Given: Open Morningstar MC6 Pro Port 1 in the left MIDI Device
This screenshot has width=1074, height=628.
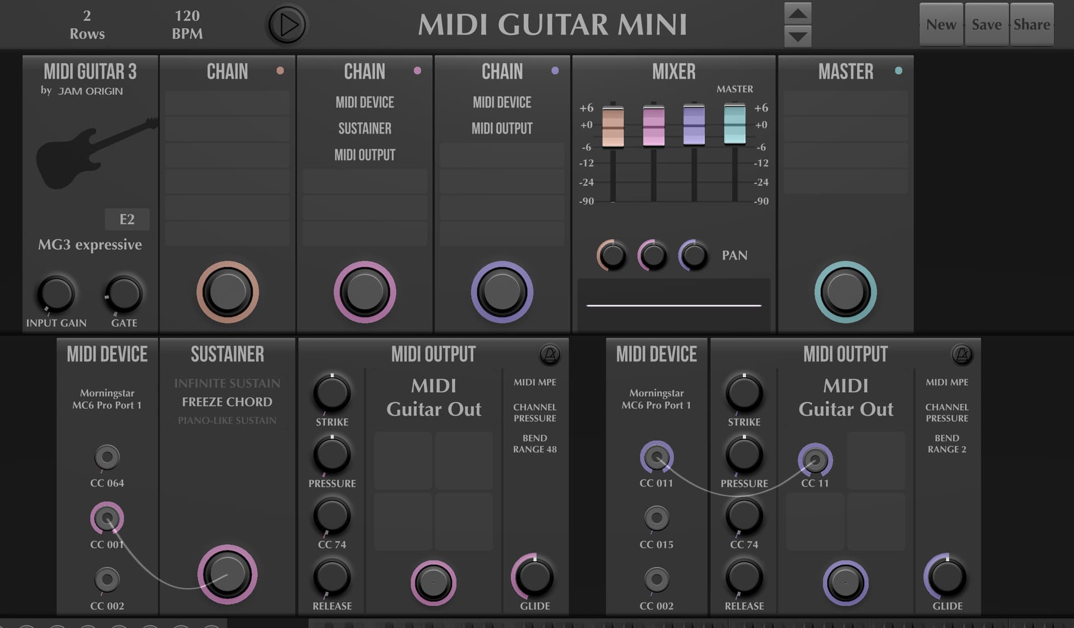Looking at the screenshot, I should (x=107, y=399).
